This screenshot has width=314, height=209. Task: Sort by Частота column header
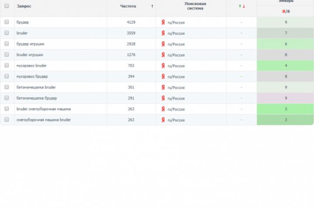pyautogui.click(x=128, y=6)
